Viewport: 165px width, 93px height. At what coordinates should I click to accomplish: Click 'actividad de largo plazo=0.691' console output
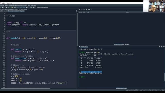point(90,74)
